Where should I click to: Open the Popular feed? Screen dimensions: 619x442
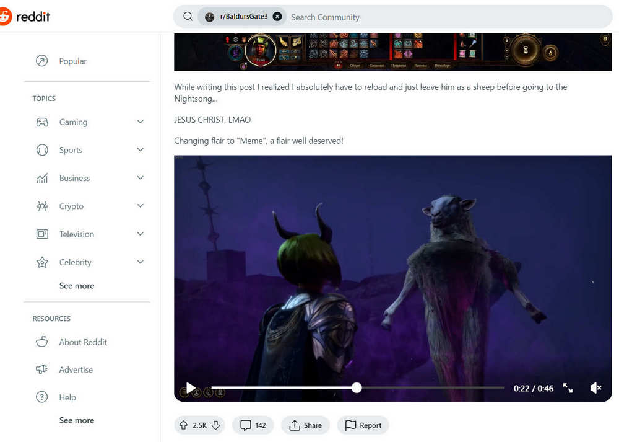[x=72, y=61]
